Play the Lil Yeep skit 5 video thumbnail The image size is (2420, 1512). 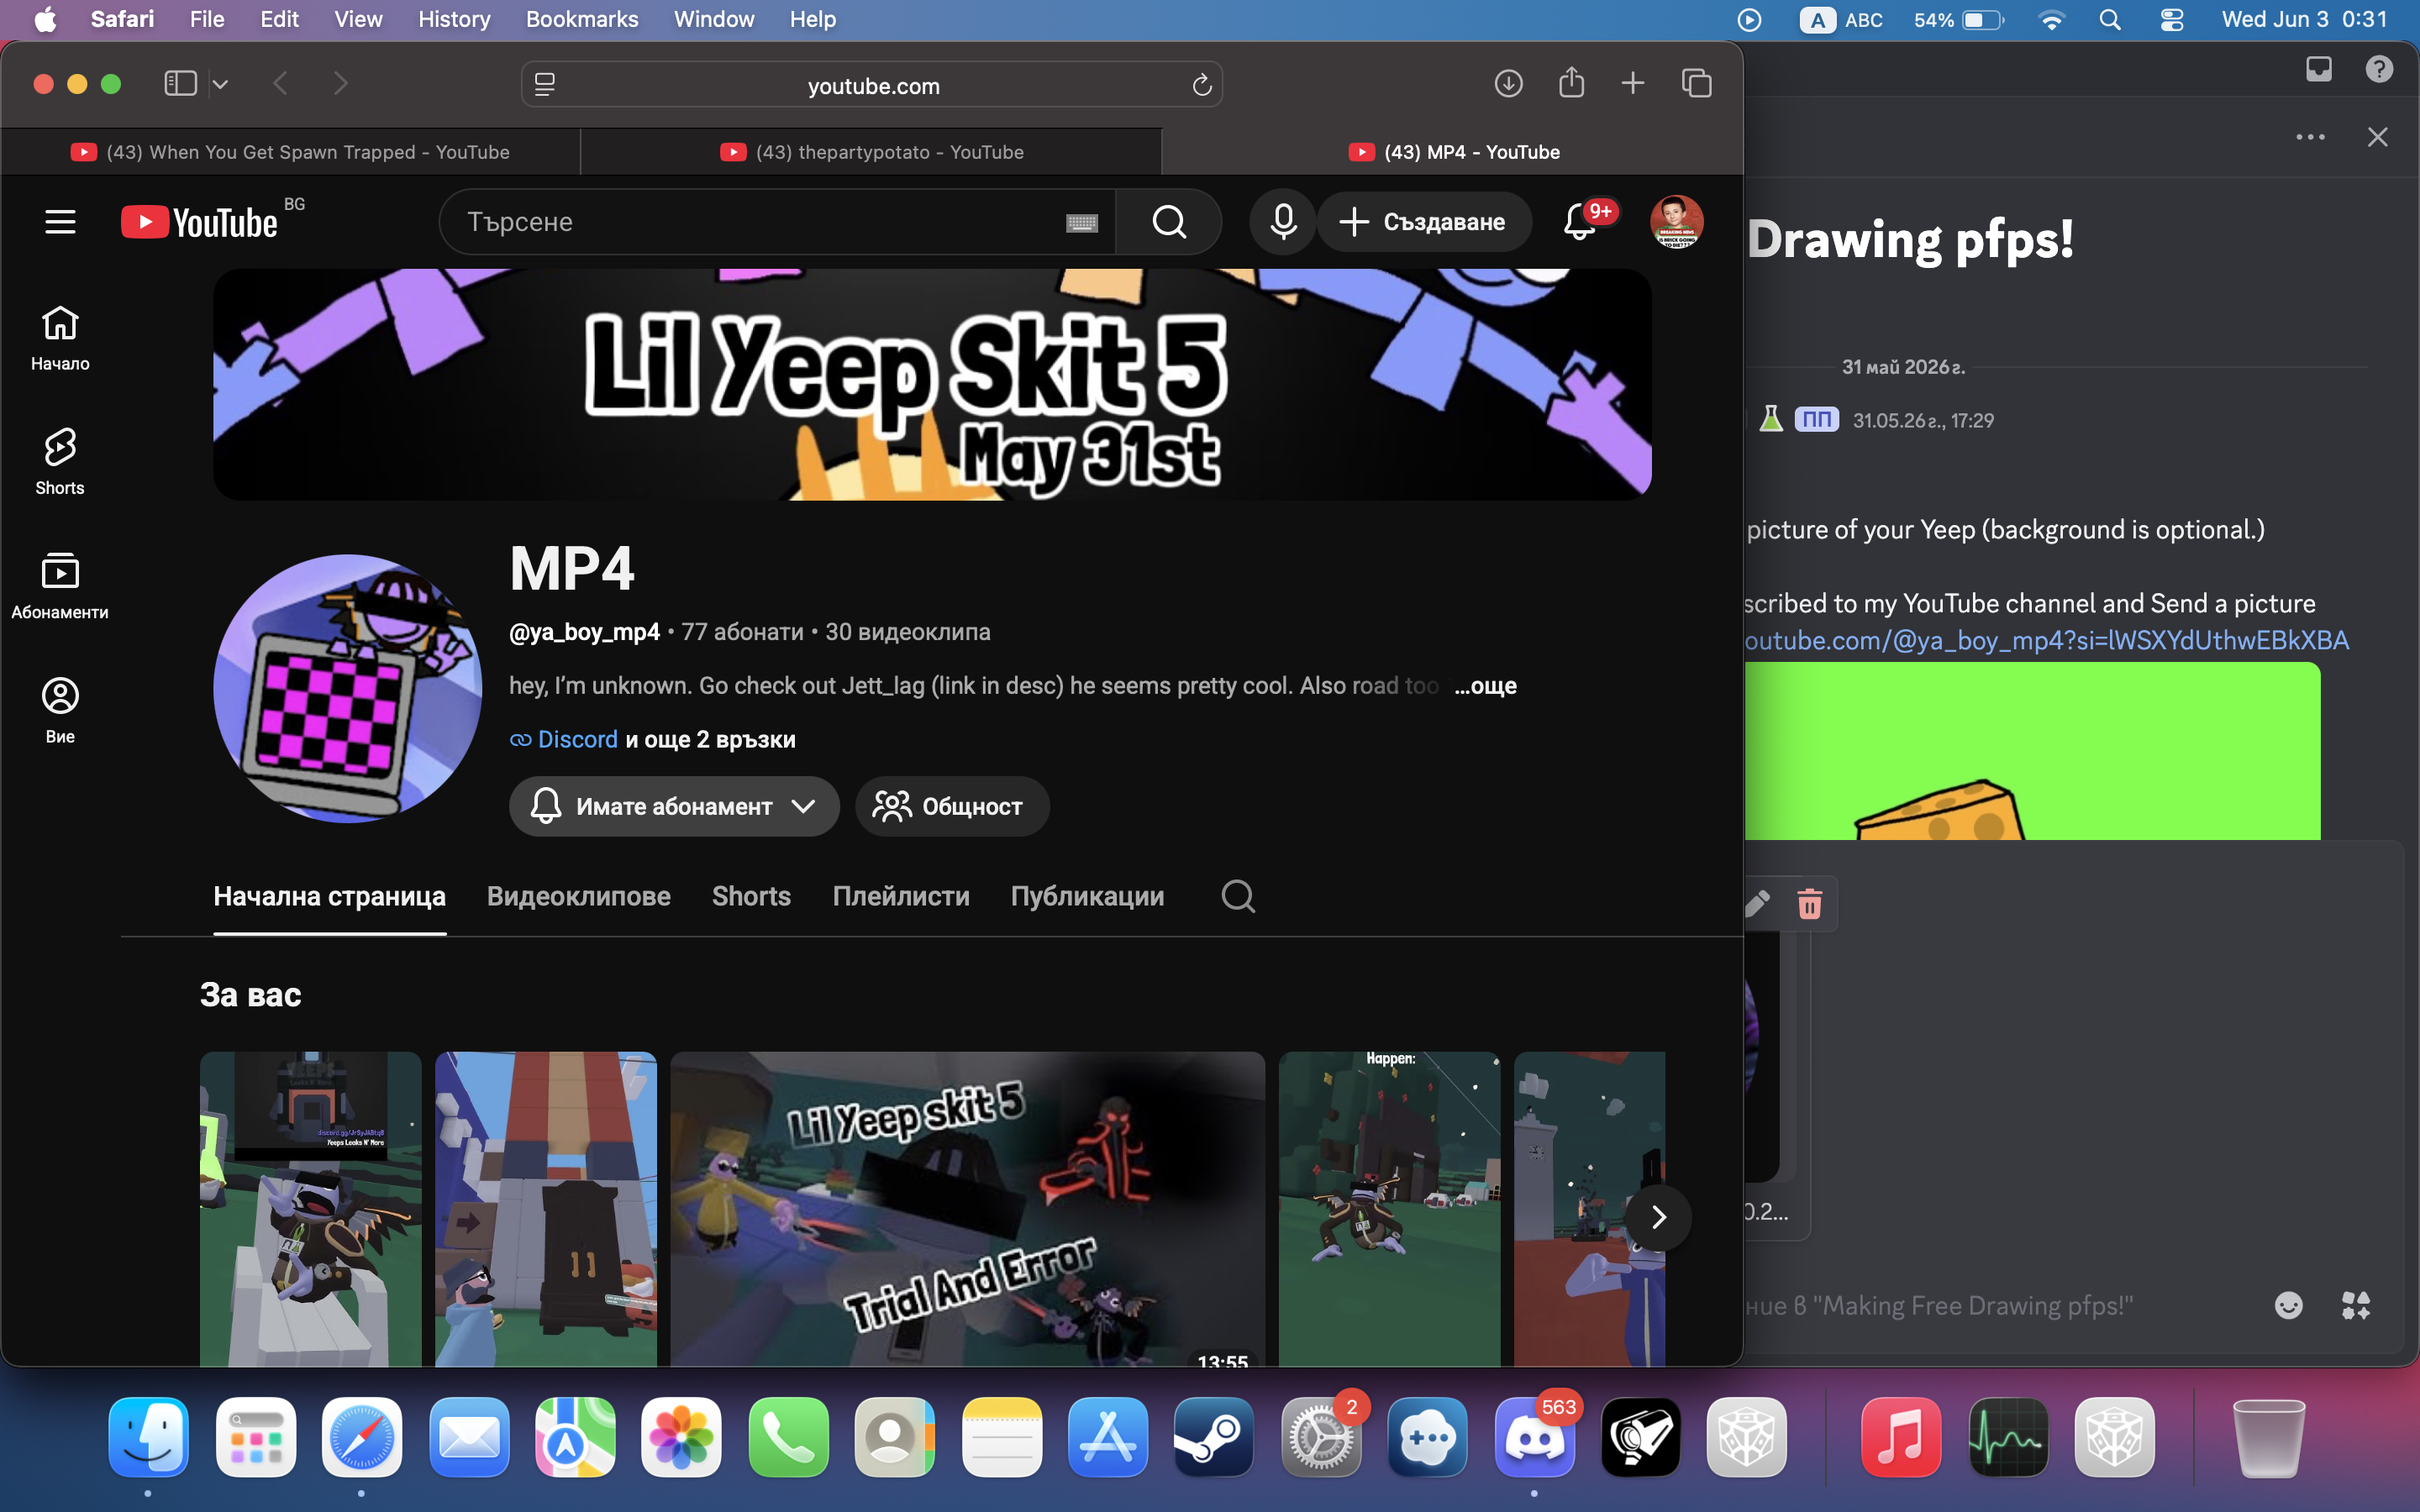[x=967, y=1208]
